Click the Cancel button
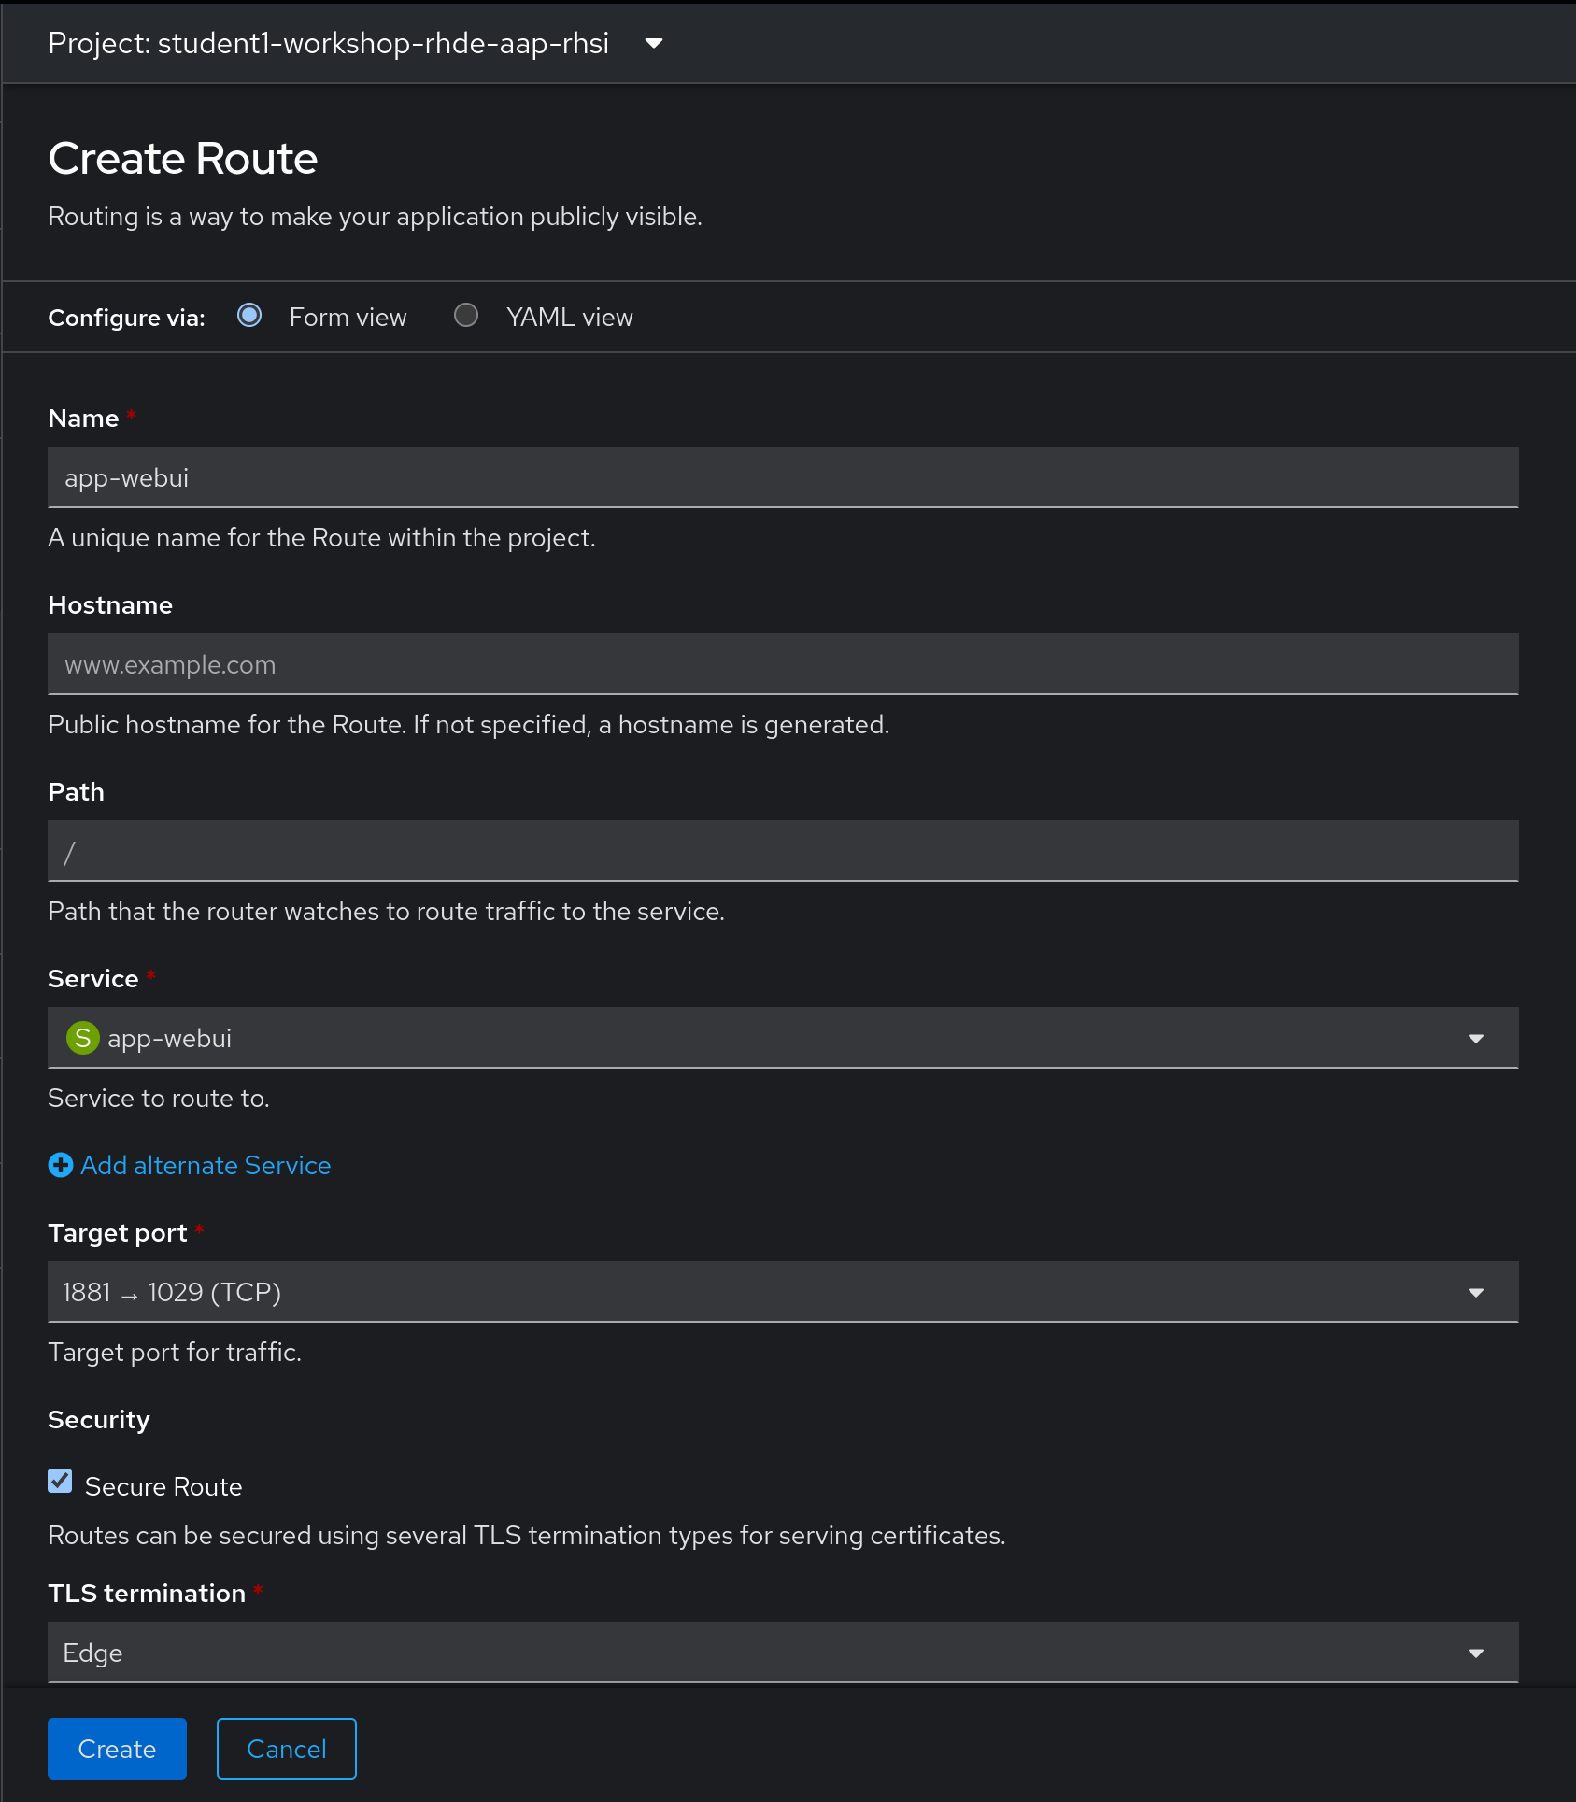This screenshot has height=1802, width=1576. 287,1749
